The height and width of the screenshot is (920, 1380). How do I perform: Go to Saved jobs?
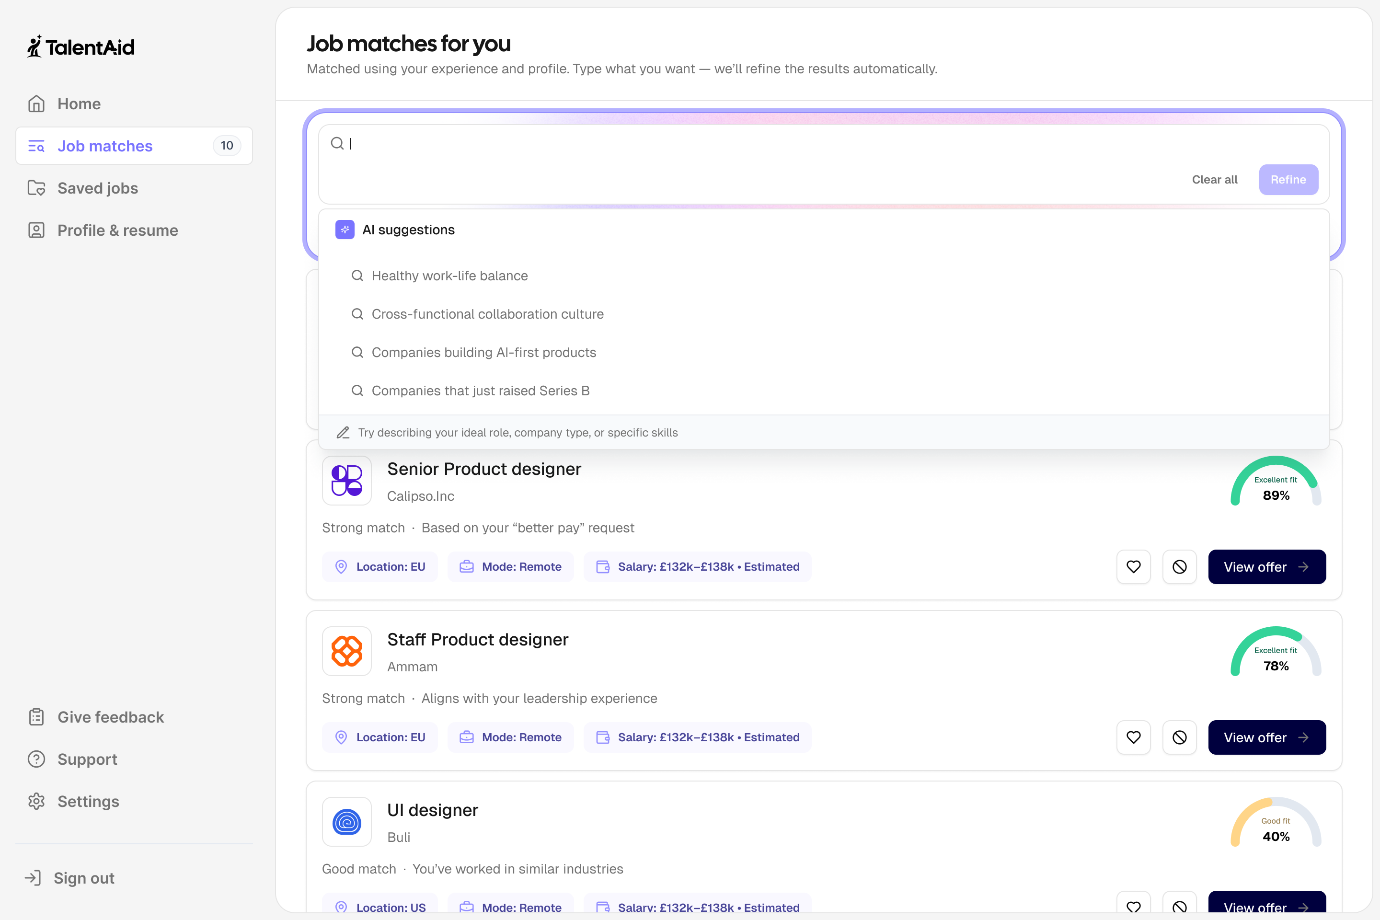point(97,188)
